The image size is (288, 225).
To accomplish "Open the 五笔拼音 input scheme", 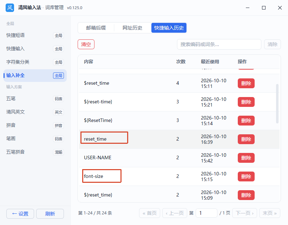I will [x=35, y=152].
